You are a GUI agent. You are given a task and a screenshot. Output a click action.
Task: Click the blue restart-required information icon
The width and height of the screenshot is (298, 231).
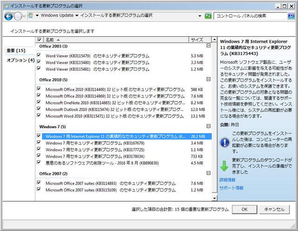click(x=224, y=142)
